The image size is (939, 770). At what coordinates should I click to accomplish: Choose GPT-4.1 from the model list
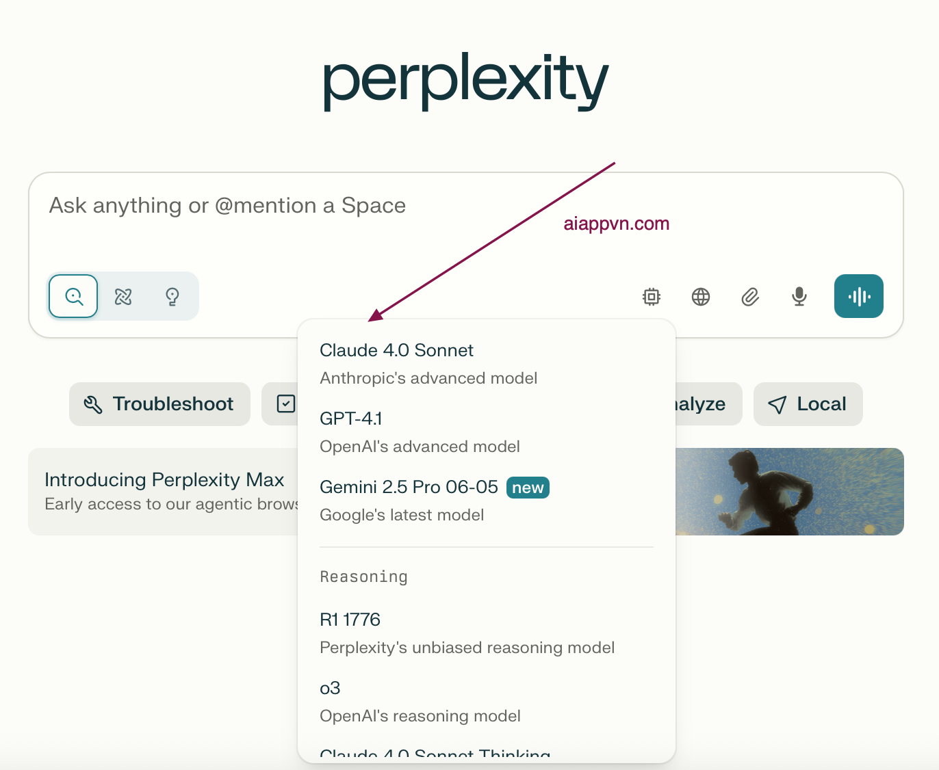(487, 432)
